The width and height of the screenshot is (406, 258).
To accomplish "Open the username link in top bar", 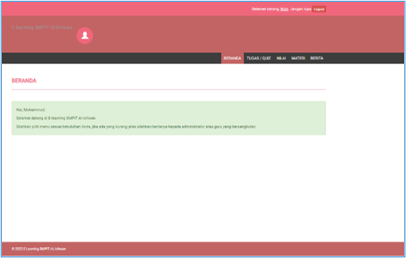I will click(284, 9).
